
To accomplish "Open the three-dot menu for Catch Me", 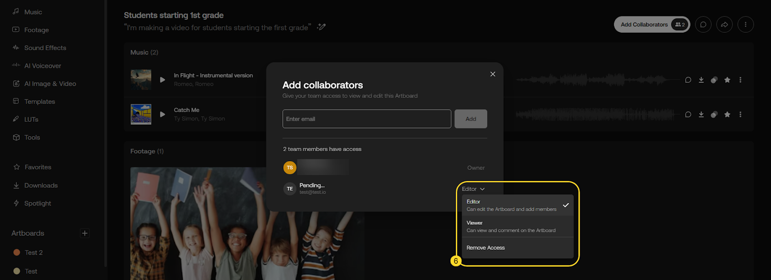I will [740, 115].
